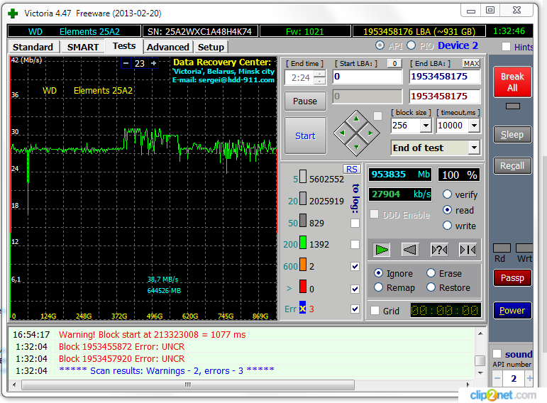Click the Passp button
Screen dimensions: 547x403
pos(512,278)
